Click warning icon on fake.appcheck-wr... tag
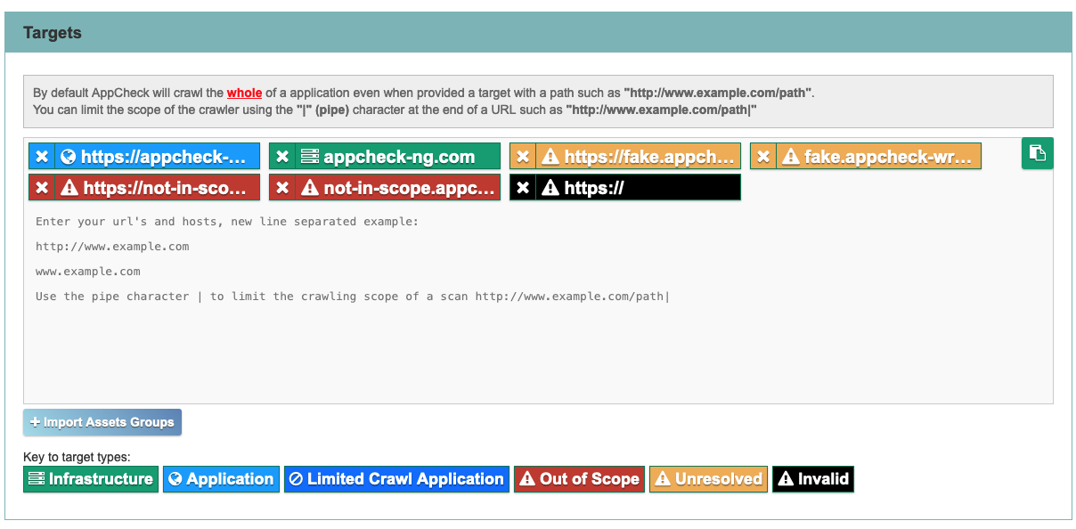This screenshot has width=1076, height=529. coord(790,157)
